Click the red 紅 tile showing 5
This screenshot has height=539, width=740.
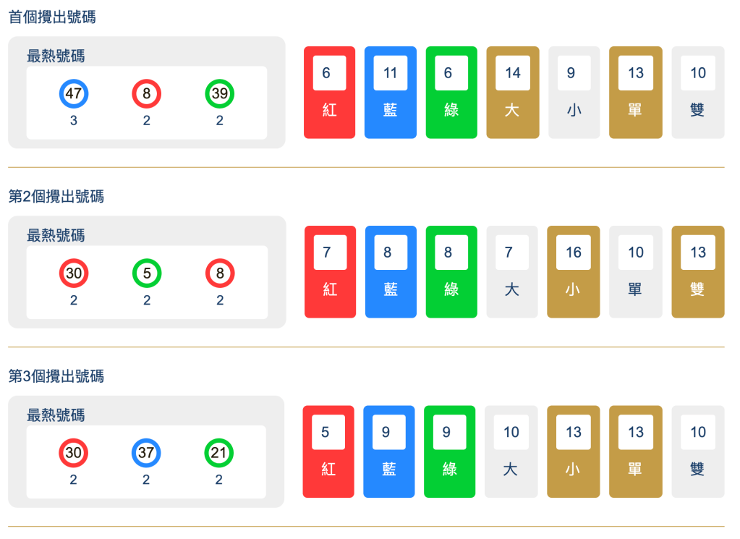click(328, 451)
